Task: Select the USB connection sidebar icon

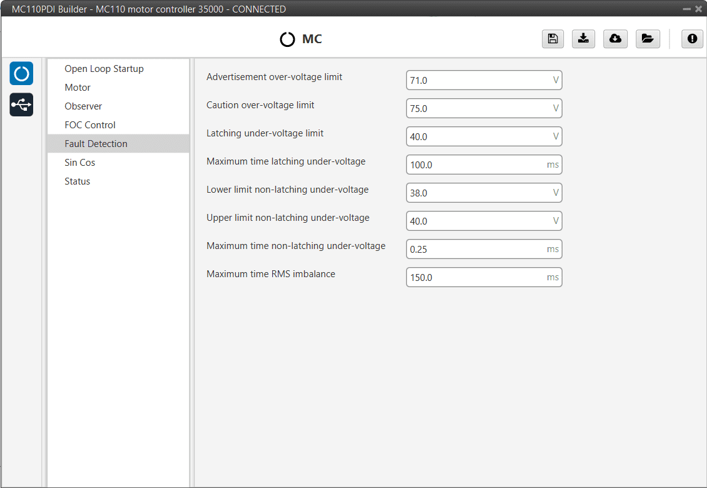Action: coord(21,104)
